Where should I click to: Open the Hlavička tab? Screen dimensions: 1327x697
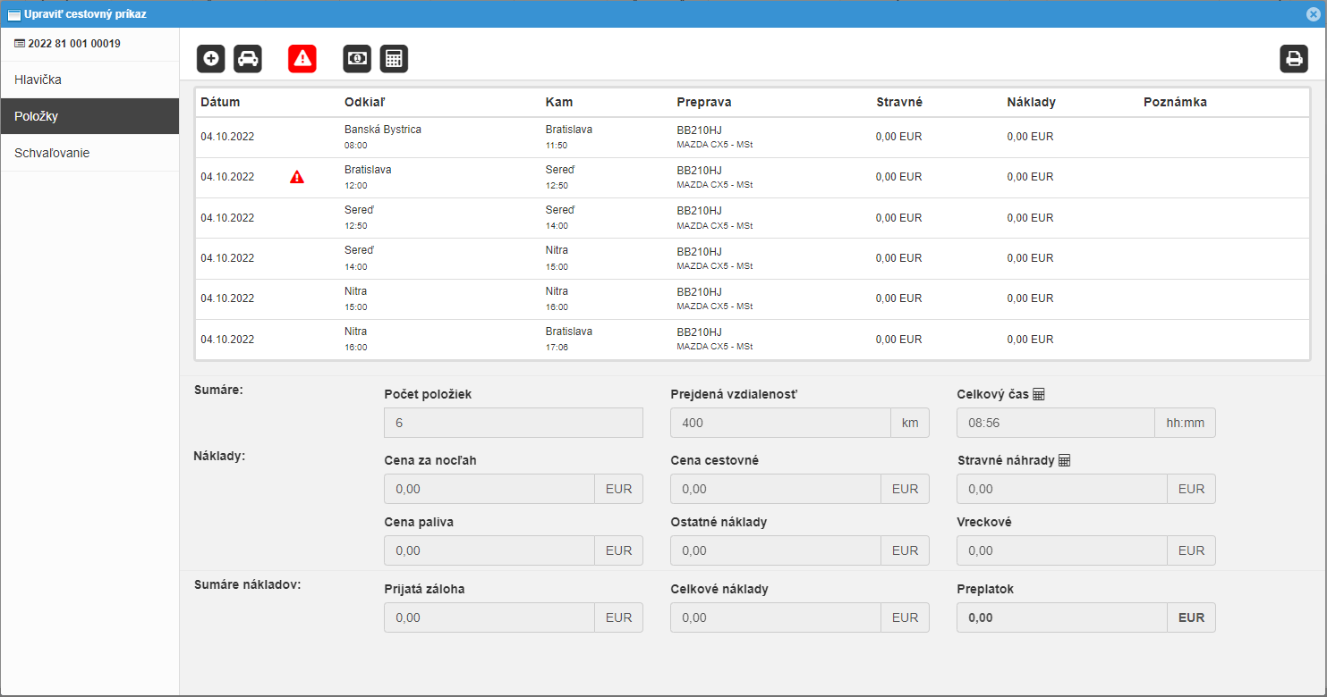[x=89, y=80]
